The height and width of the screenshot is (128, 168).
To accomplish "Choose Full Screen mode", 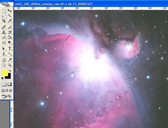I will pyautogui.click(x=10, y=90).
